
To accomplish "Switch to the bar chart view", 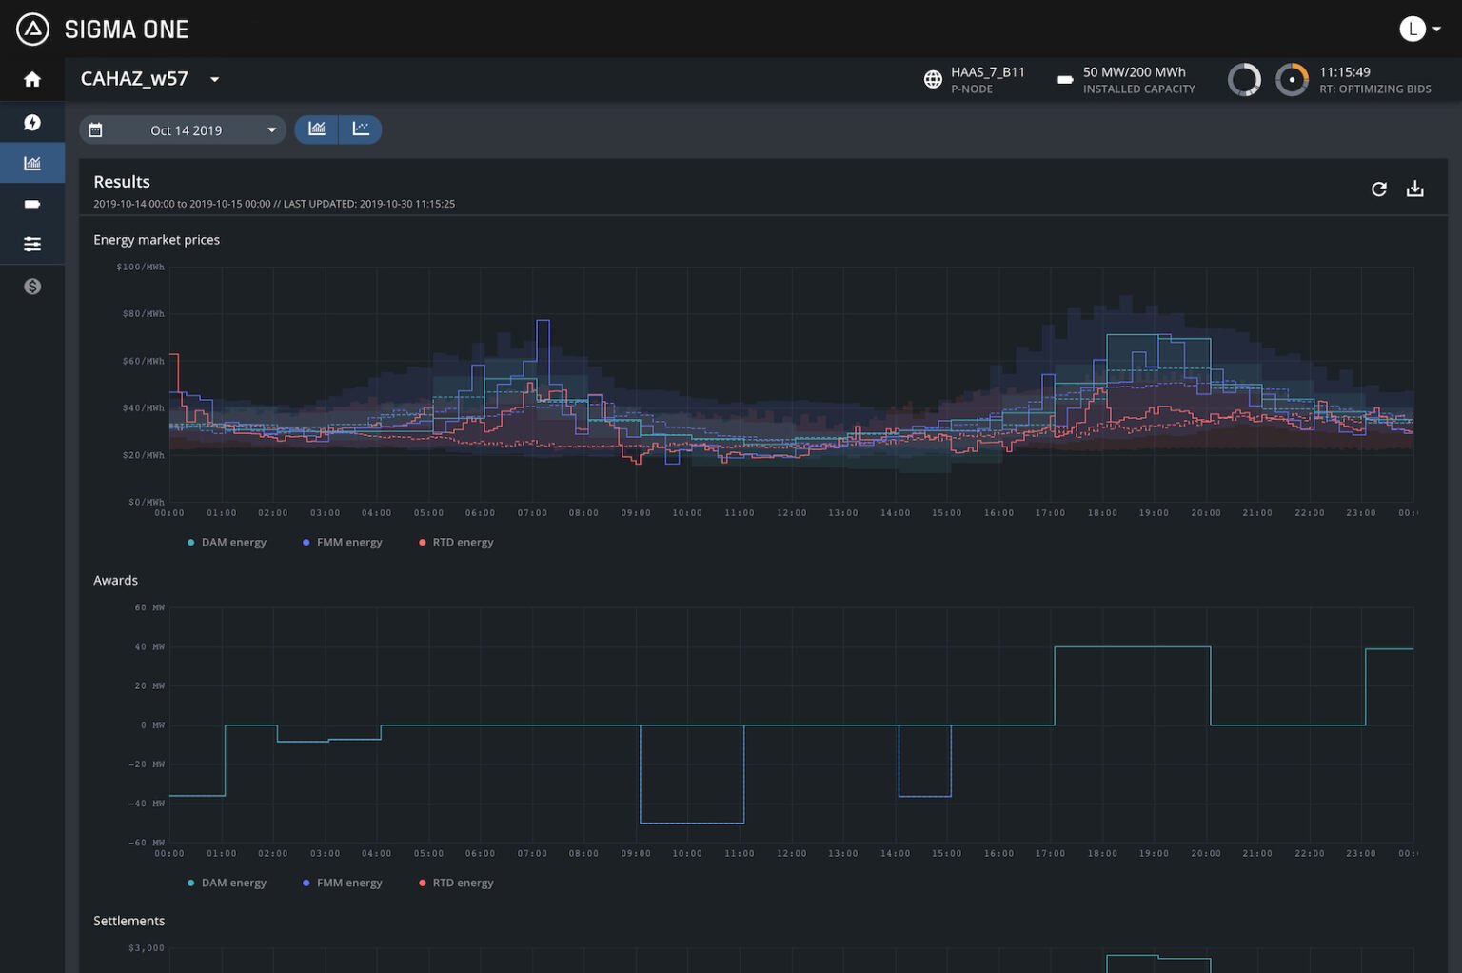I will (317, 129).
